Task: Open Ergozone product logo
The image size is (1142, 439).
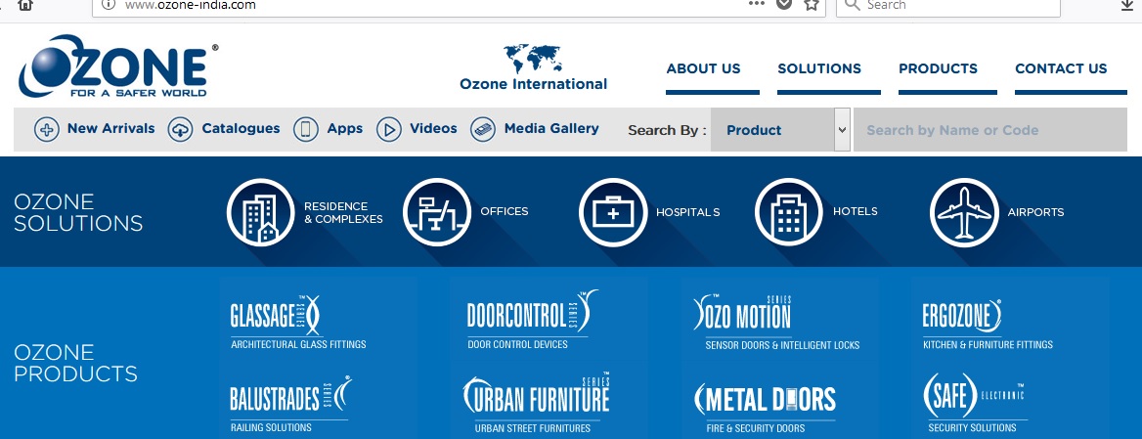Action: click(x=962, y=316)
